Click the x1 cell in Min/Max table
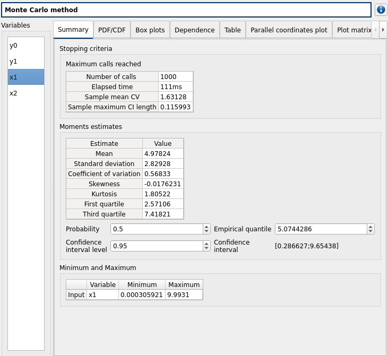 (102, 295)
